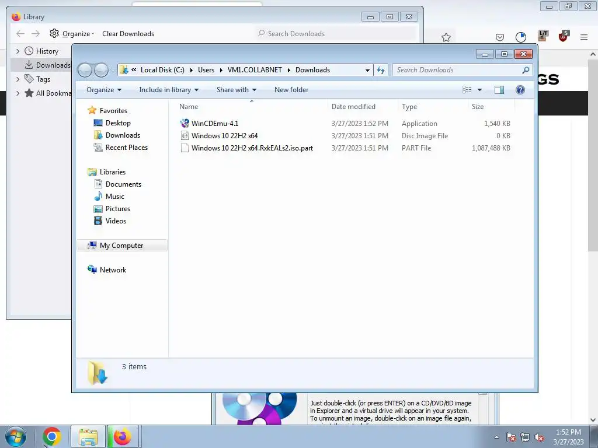Select the Libraries node in navigation pane

[x=113, y=172]
